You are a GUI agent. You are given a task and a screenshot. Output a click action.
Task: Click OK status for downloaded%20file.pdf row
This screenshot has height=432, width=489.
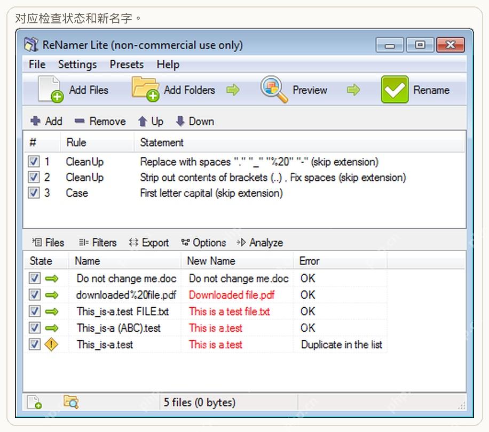click(x=307, y=295)
